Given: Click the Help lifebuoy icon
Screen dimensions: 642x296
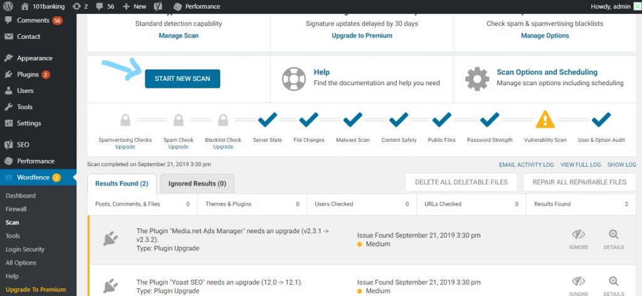Looking at the screenshot, I should tap(294, 79).
